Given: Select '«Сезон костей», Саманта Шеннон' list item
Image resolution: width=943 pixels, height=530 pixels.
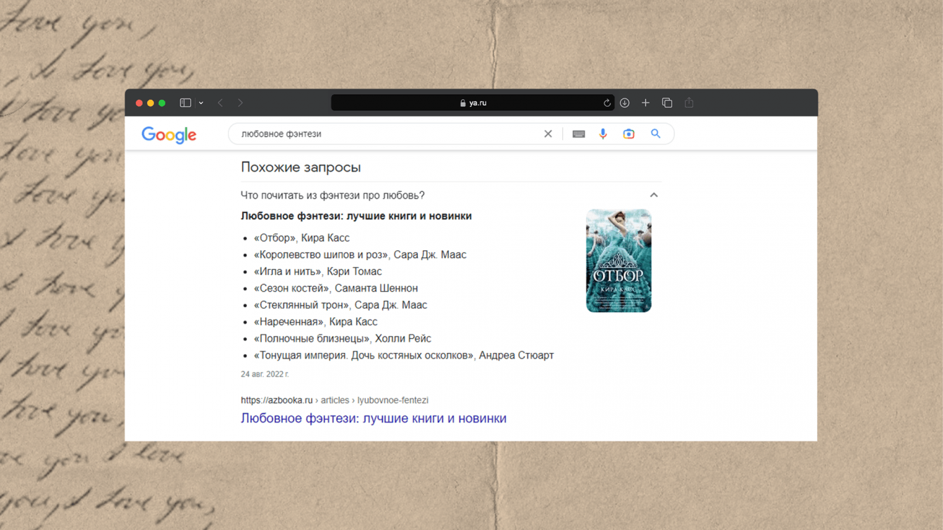Looking at the screenshot, I should (336, 288).
